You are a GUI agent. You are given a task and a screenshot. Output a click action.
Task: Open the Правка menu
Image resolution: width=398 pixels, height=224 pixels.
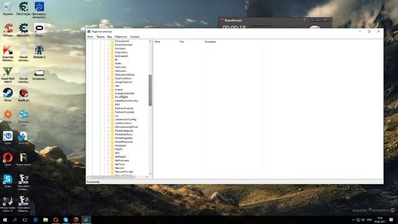100,37
